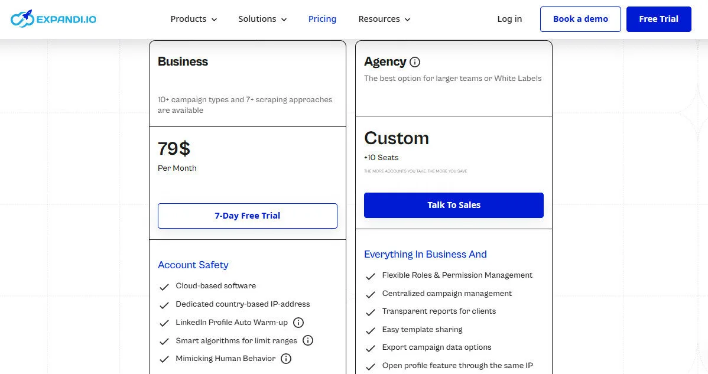
Task: Click the Everything In Business And heading link
Action: [x=425, y=254]
